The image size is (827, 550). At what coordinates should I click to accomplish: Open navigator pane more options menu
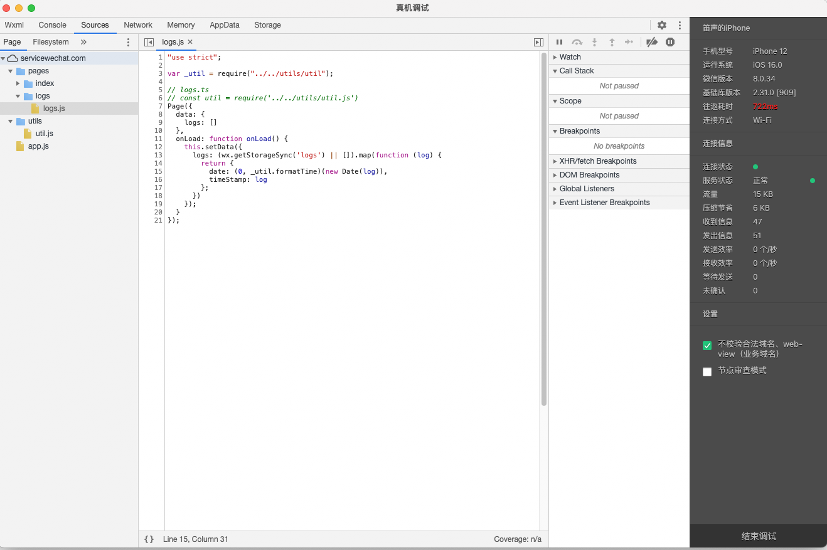(129, 42)
